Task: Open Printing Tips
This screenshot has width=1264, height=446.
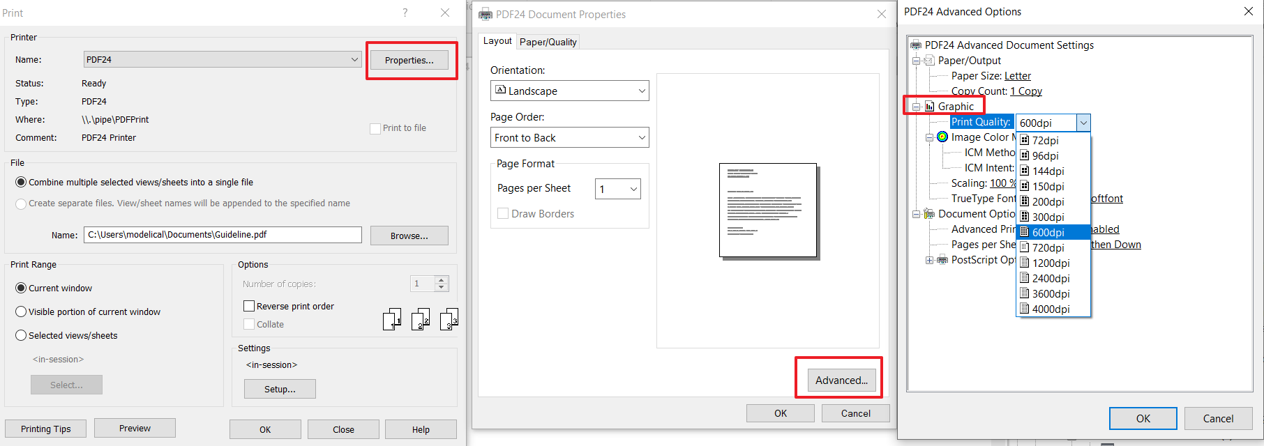Action: 46,429
